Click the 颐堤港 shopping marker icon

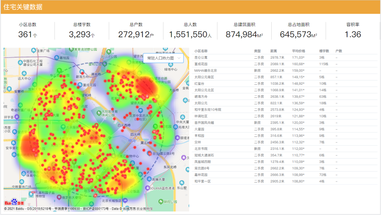178,138
